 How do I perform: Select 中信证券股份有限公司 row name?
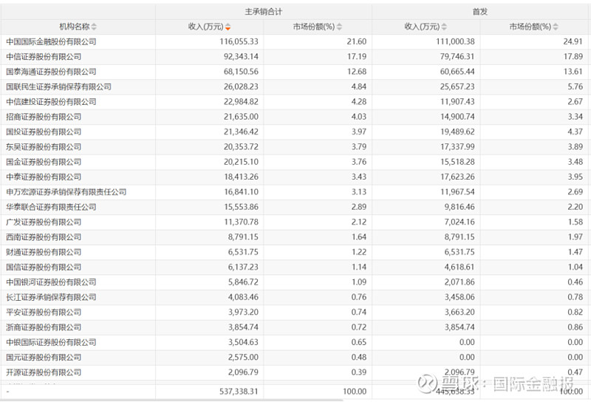pos(44,57)
